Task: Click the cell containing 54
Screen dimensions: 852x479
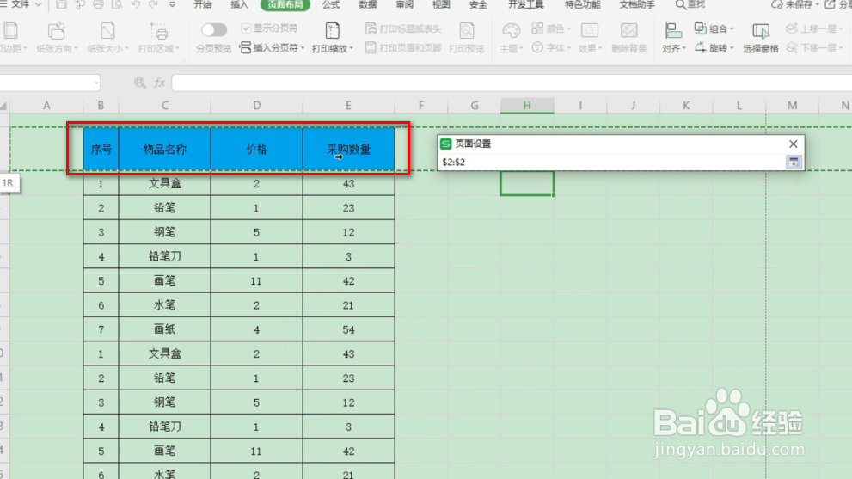Action: click(349, 329)
